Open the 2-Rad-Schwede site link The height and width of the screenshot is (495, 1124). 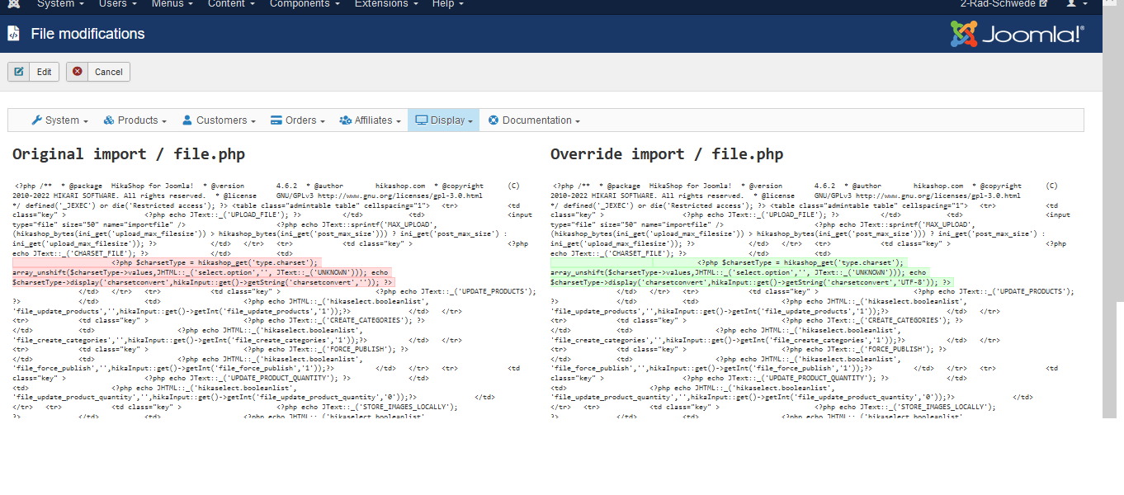pyautogui.click(x=1004, y=4)
